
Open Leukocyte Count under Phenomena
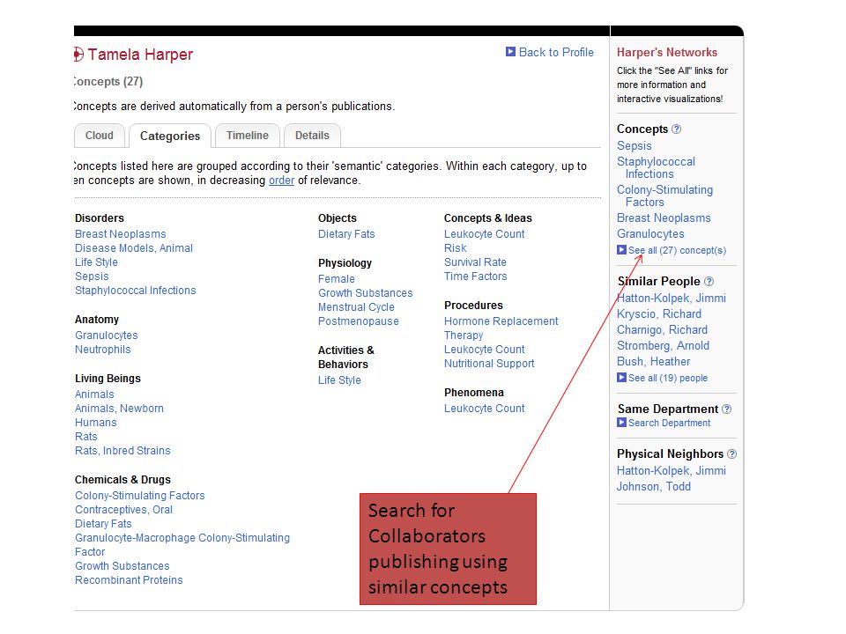tap(484, 408)
